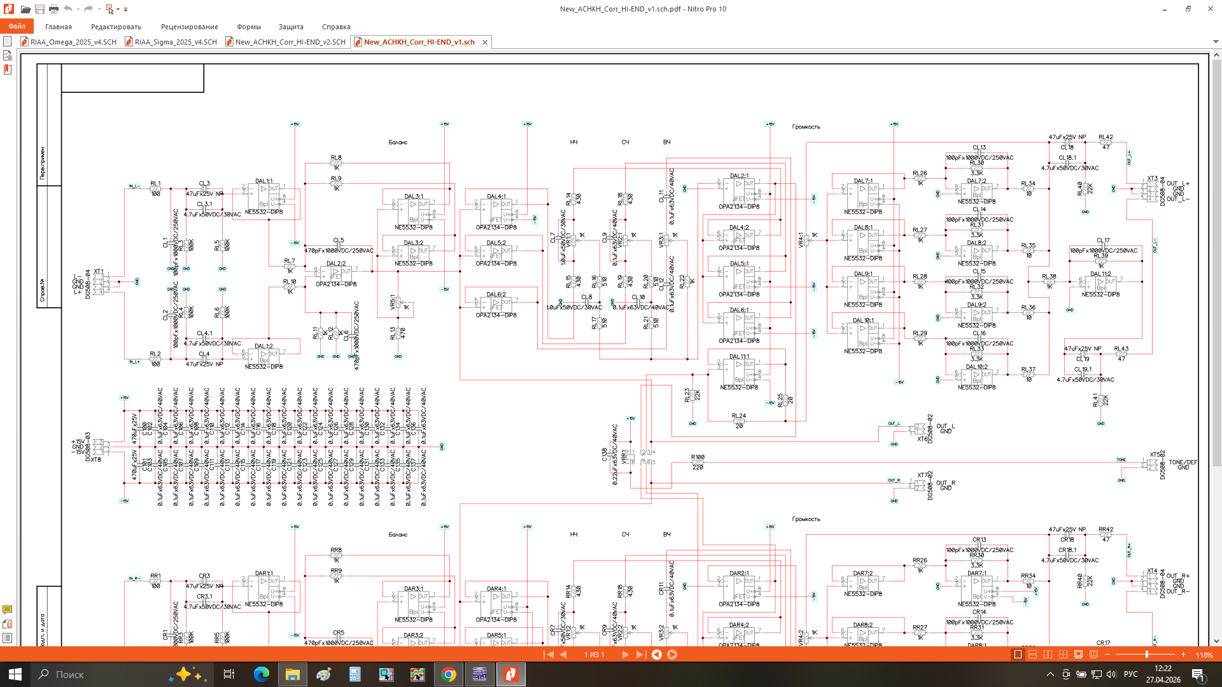The width and height of the screenshot is (1222, 687).
Task: Open customize quick access toolbar dropdown
Action: 125,9
